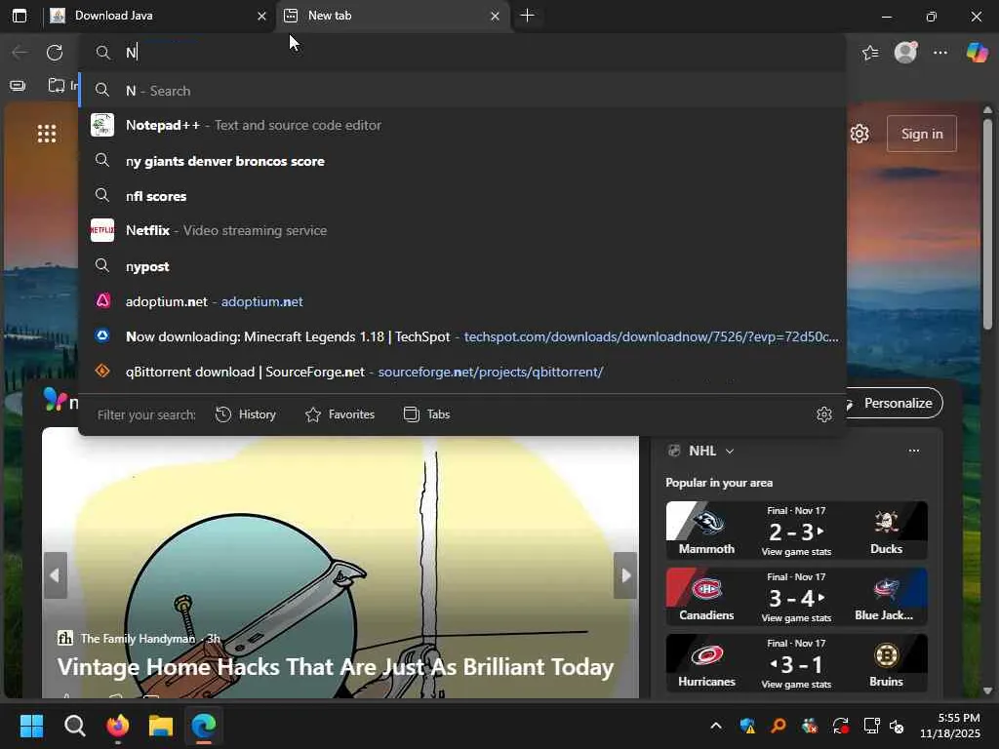Open address bar suggestion settings gear
This screenshot has width=999, height=749.
(823, 414)
